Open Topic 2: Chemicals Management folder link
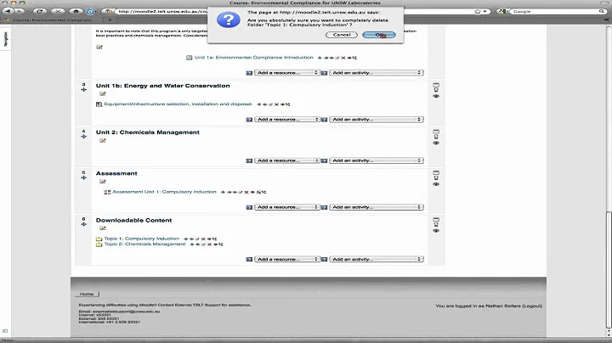Screen dimensions: 612x343 [x=144, y=244]
